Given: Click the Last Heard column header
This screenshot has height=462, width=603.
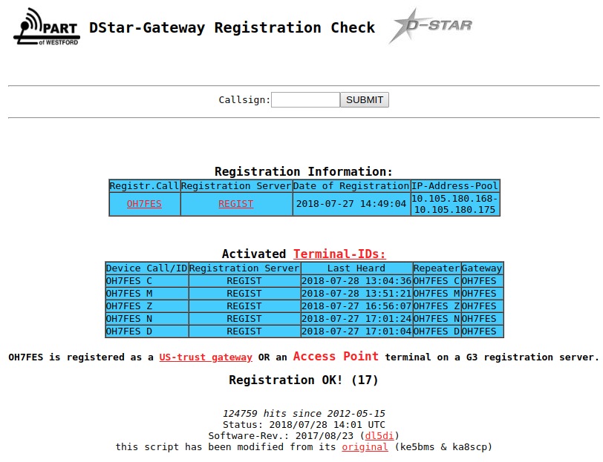Looking at the screenshot, I should point(356,268).
